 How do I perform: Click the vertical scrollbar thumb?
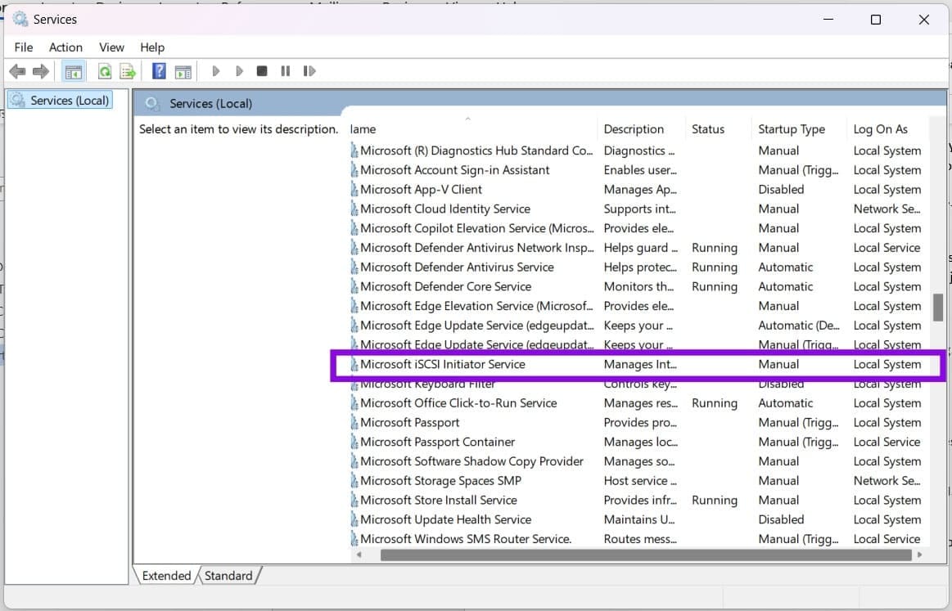point(938,308)
